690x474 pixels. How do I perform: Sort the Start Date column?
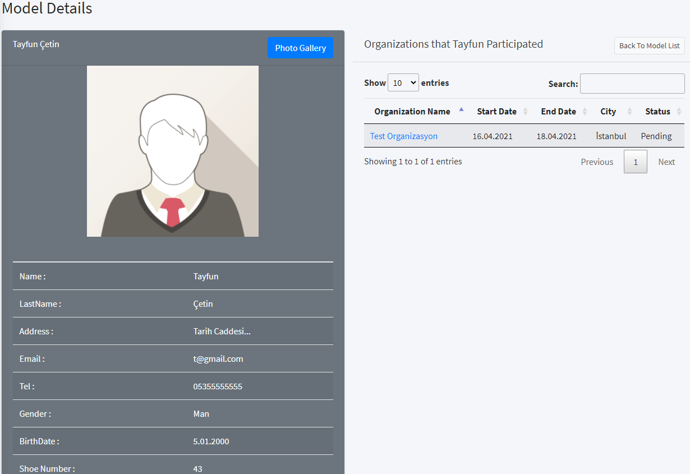click(498, 111)
